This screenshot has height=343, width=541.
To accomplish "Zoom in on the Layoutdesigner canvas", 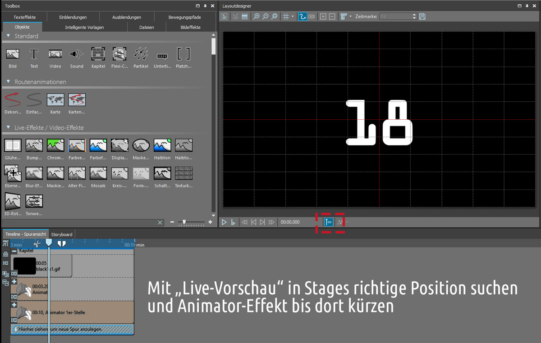I will point(256,17).
